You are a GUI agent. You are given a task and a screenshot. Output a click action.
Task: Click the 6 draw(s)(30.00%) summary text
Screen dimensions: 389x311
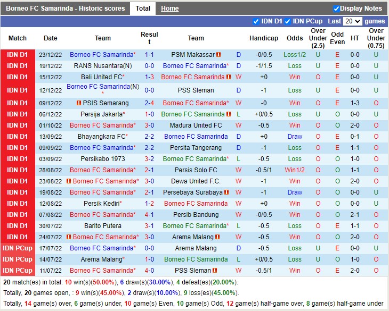tap(147, 282)
